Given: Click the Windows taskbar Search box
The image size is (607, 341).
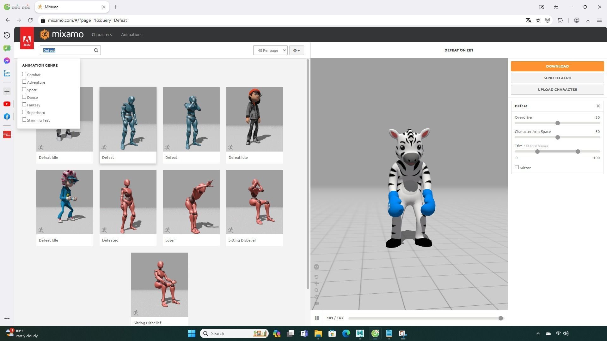Looking at the screenshot, I should [x=234, y=333].
